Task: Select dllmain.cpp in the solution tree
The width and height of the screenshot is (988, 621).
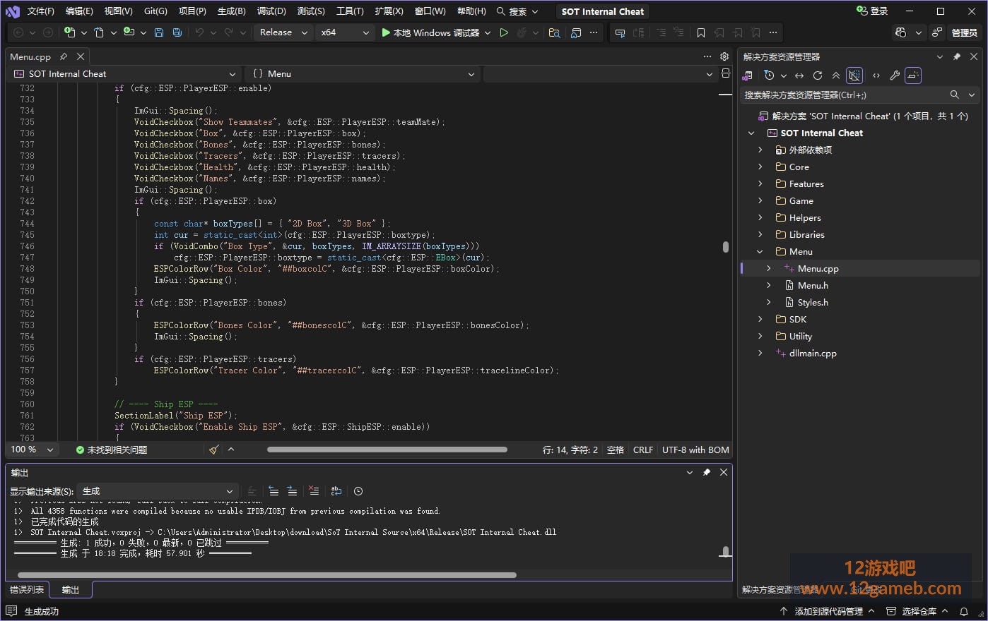Action: (813, 354)
